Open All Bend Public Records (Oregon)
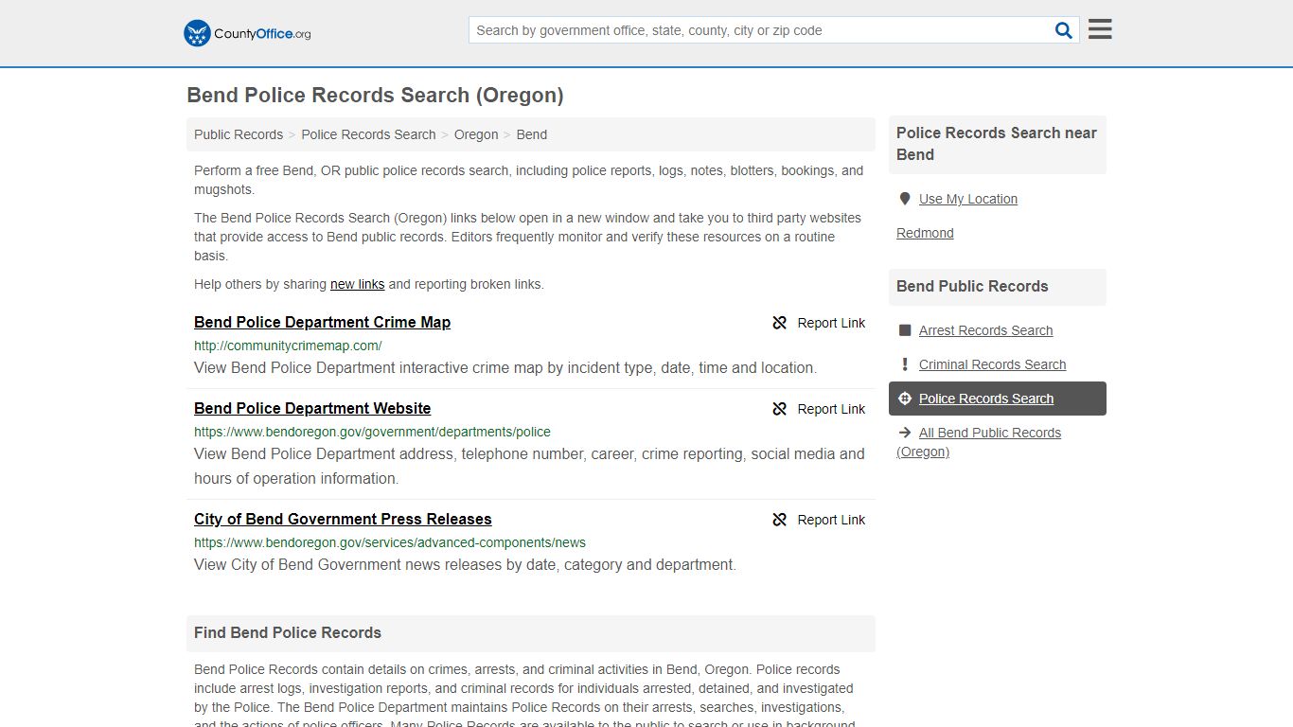 979,442
